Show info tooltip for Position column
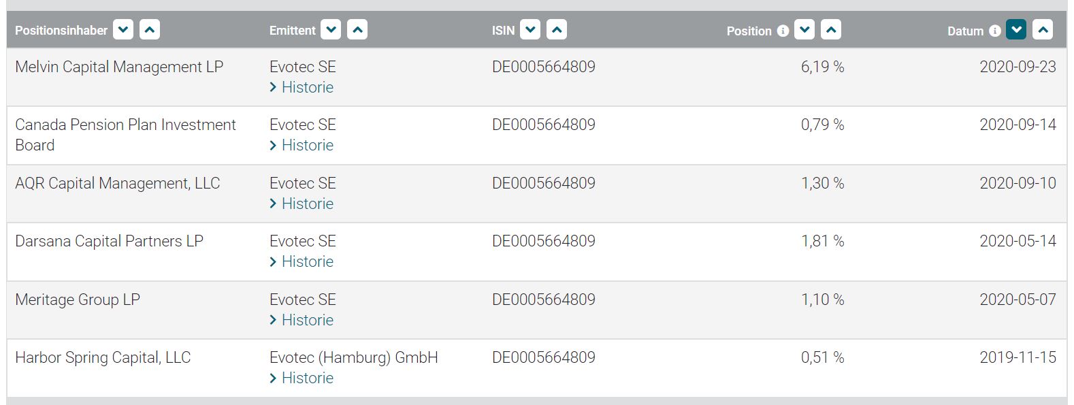Image resolution: width=1074 pixels, height=405 pixels. point(783,31)
